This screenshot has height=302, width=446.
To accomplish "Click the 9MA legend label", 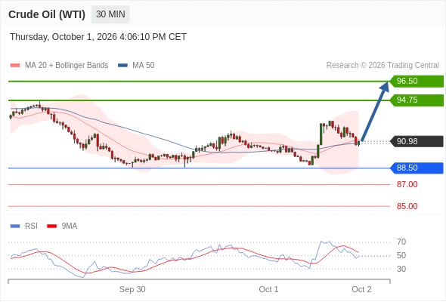I will coord(70,226).
